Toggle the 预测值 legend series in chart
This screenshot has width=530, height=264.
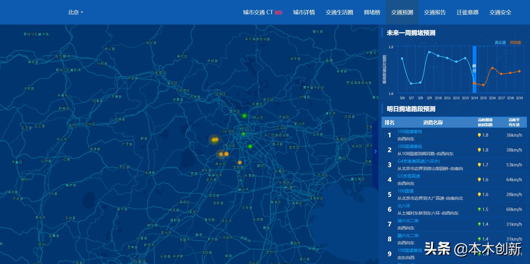click(x=515, y=43)
